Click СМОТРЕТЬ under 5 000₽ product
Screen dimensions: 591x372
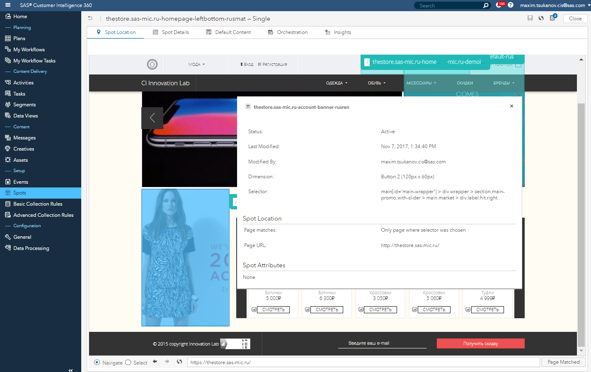(274, 310)
